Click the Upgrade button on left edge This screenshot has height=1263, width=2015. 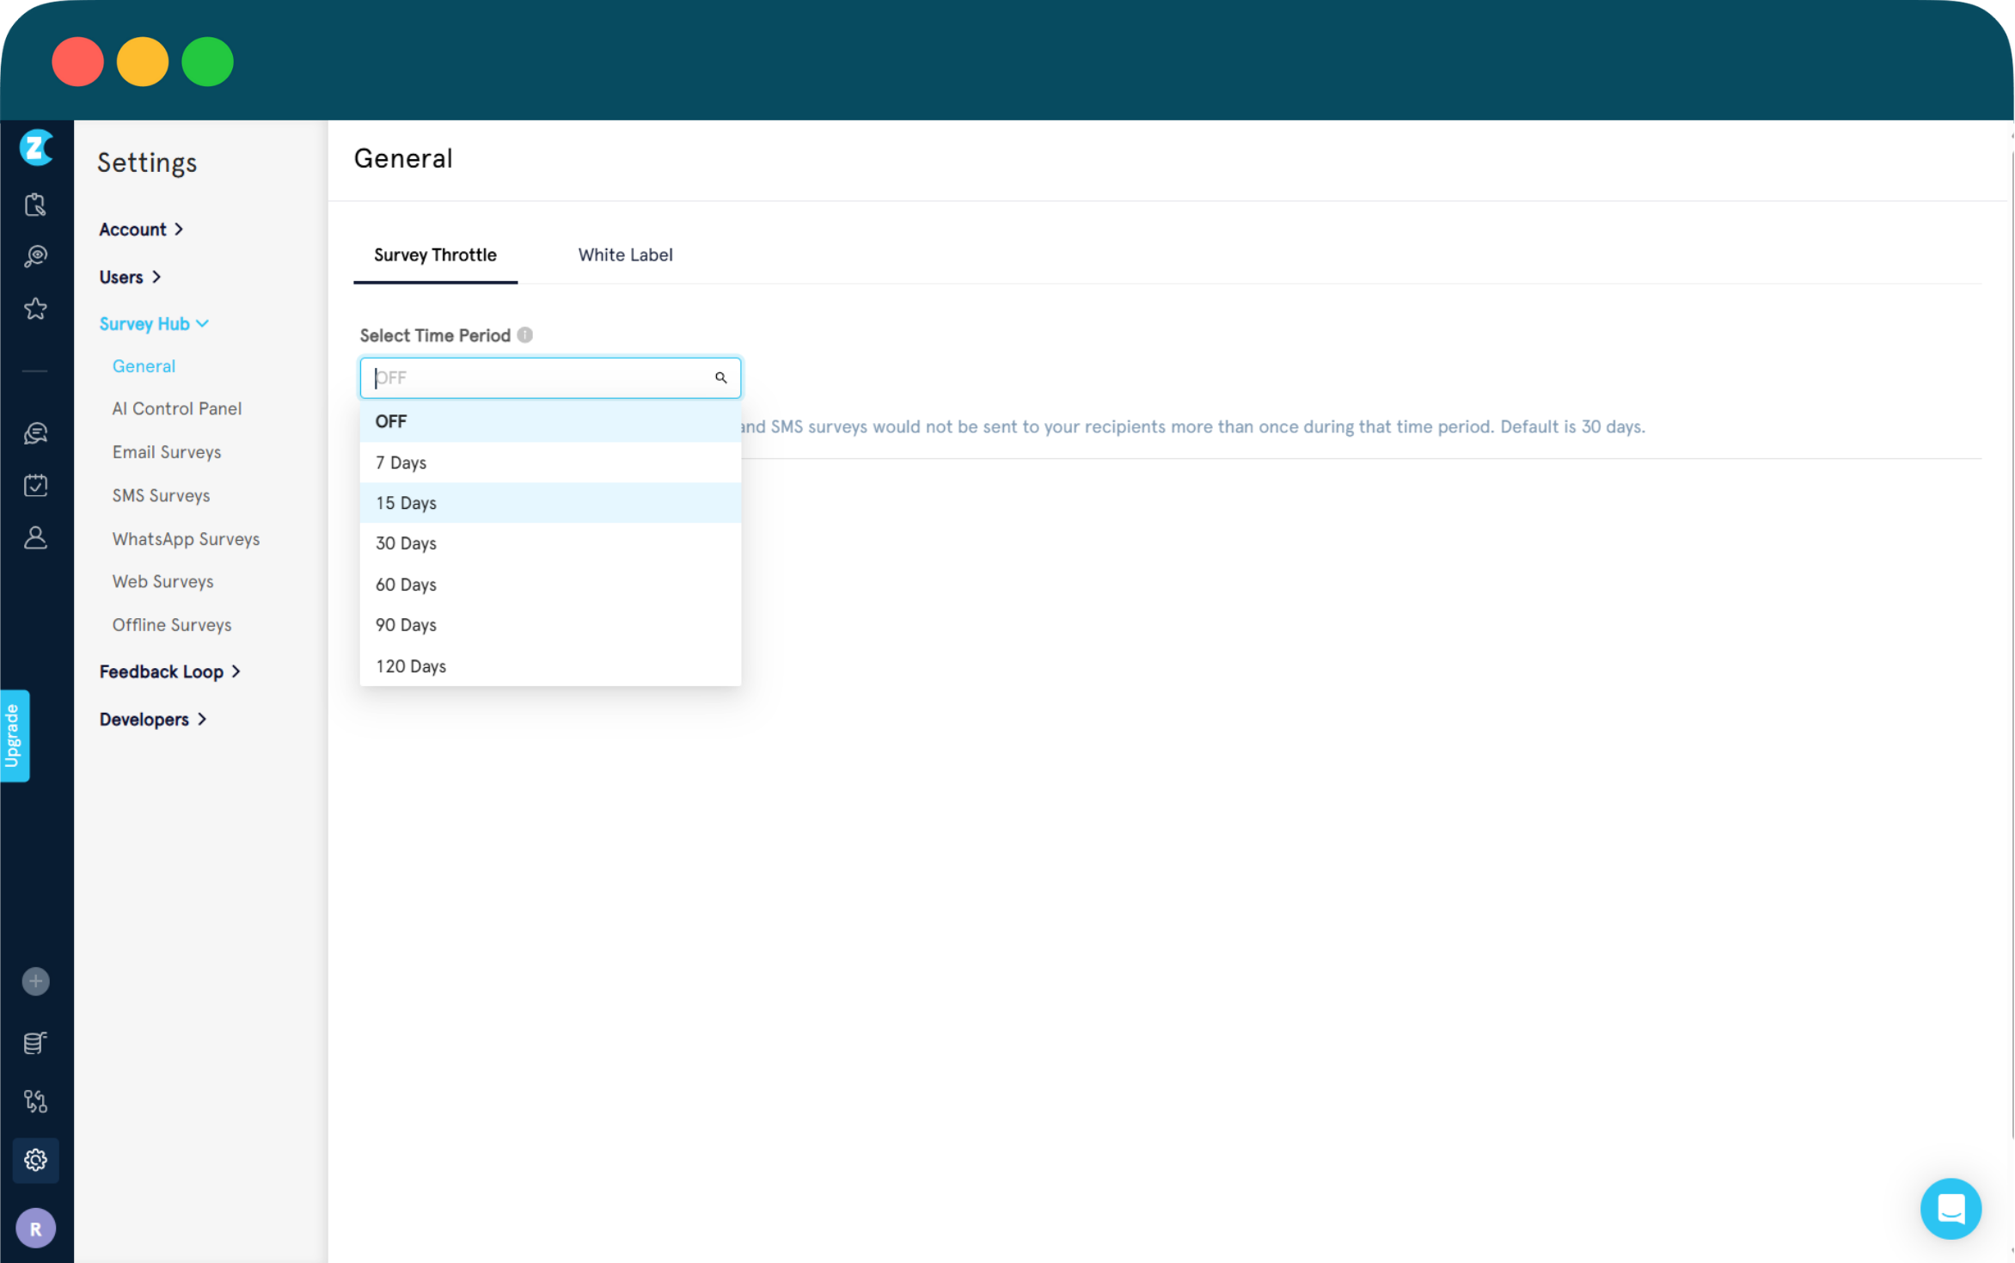14,735
